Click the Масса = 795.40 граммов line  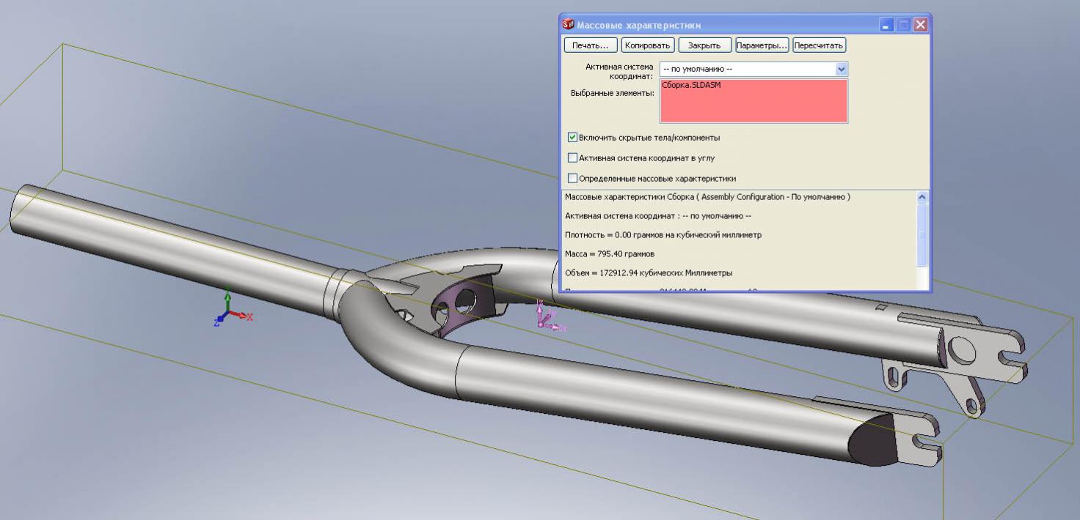click(609, 254)
